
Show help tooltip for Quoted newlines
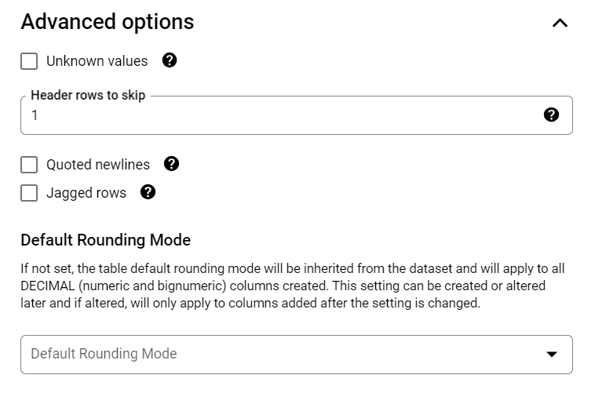point(171,164)
